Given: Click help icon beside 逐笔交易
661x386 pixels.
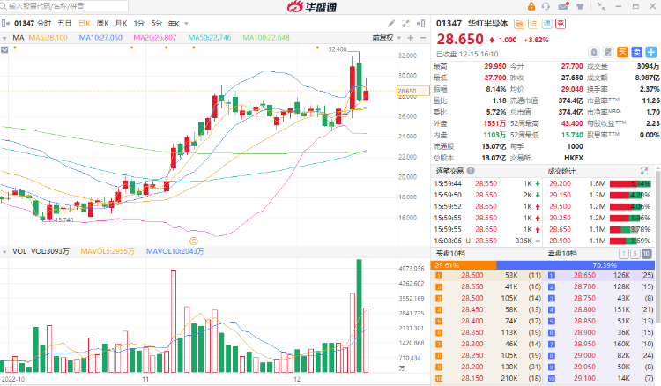Looking at the screenshot, I should tap(471, 171).
